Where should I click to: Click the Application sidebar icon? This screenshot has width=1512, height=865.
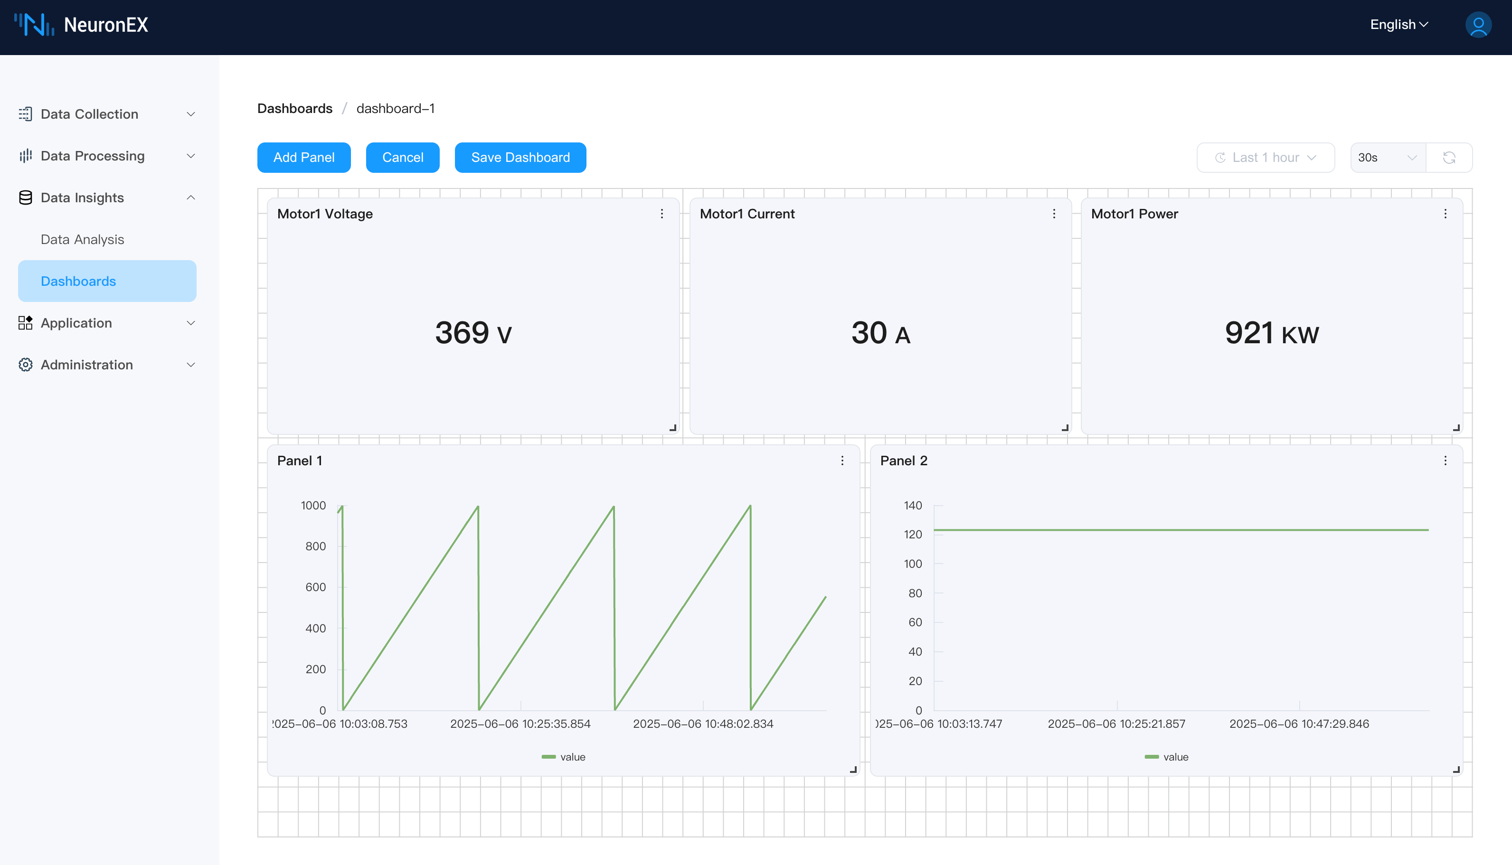(x=26, y=322)
